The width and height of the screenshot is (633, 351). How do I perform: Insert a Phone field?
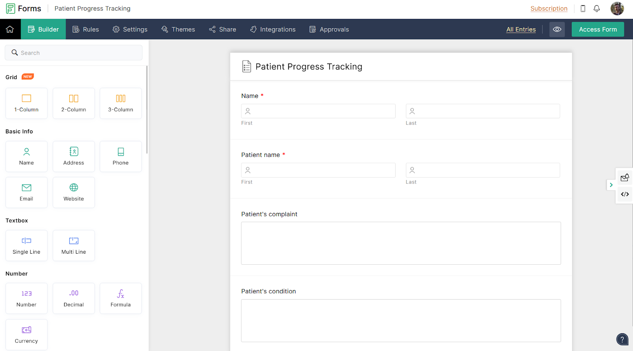point(120,156)
